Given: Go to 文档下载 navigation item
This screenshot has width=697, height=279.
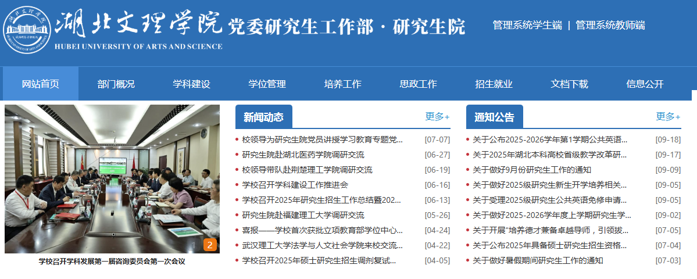Looking at the screenshot, I should (x=569, y=84).
